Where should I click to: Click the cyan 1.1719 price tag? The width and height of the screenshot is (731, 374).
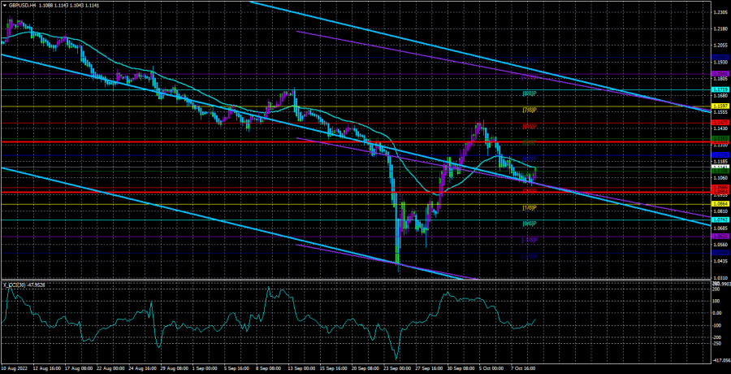click(719, 89)
